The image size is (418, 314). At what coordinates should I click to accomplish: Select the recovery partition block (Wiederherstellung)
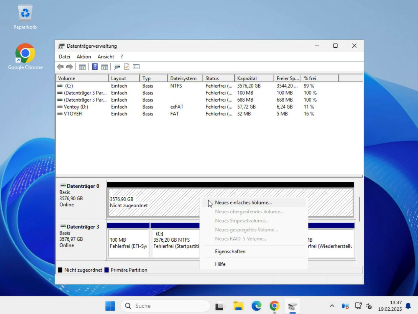click(331, 243)
